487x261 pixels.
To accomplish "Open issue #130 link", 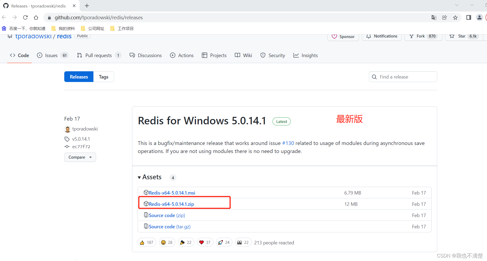I will (x=288, y=143).
